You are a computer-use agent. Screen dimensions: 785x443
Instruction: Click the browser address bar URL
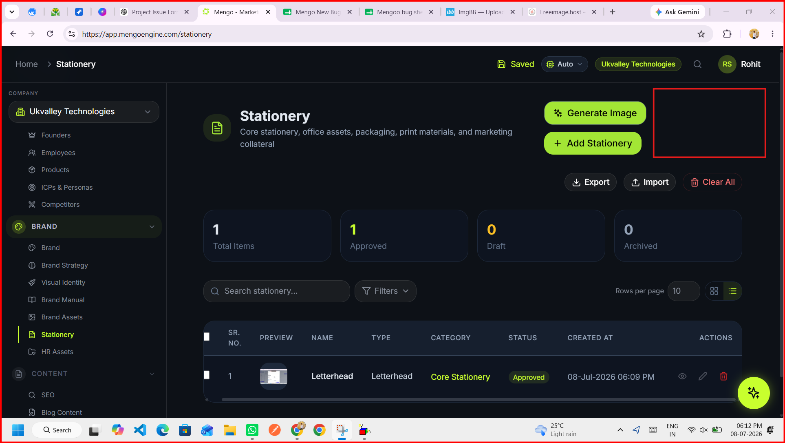point(147,34)
